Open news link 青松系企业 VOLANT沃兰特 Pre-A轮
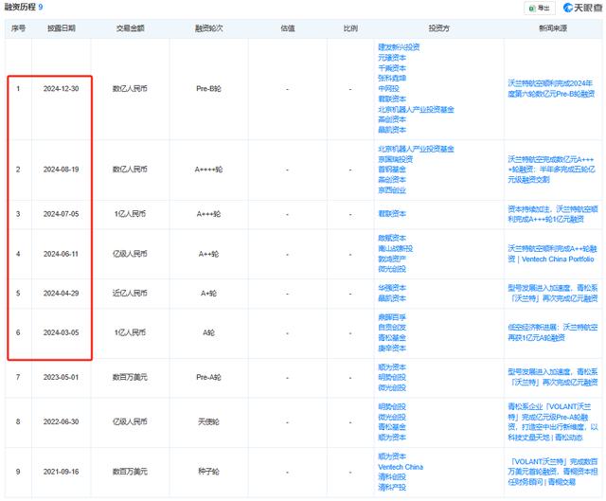Image resolution: width=606 pixels, height=501 pixels. point(553,421)
